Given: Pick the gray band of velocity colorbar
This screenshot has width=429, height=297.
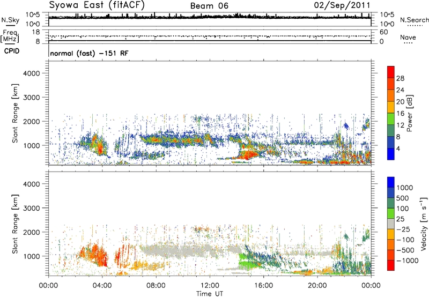Looking at the screenshot, I should click(x=391, y=224).
